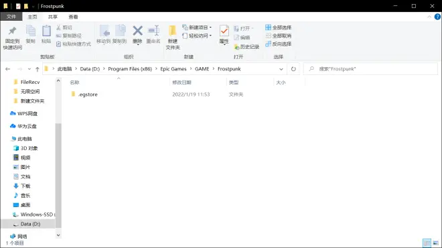The image size is (442, 248).
Task: Click Copy path in clipboard group
Action: pos(68,36)
